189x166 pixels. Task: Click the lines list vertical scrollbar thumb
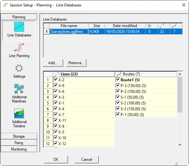click(180, 94)
